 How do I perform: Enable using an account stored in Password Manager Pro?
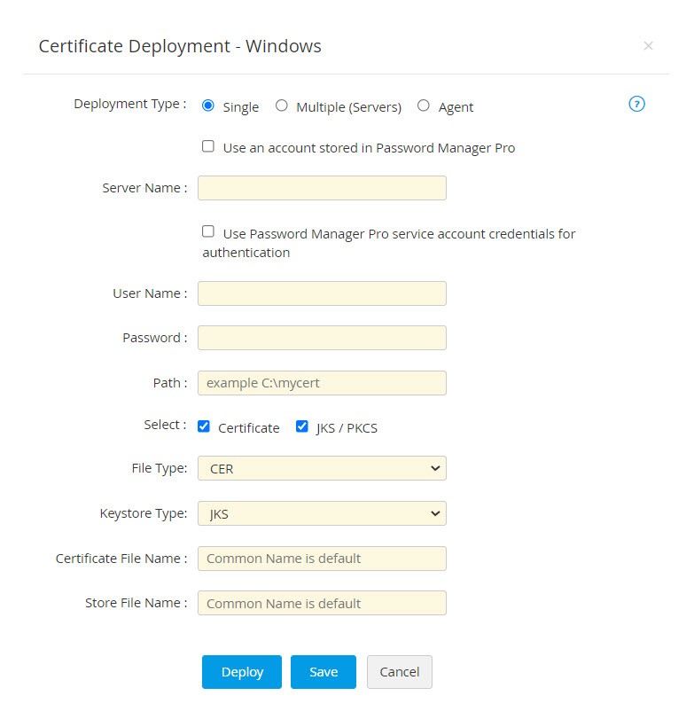click(x=208, y=146)
